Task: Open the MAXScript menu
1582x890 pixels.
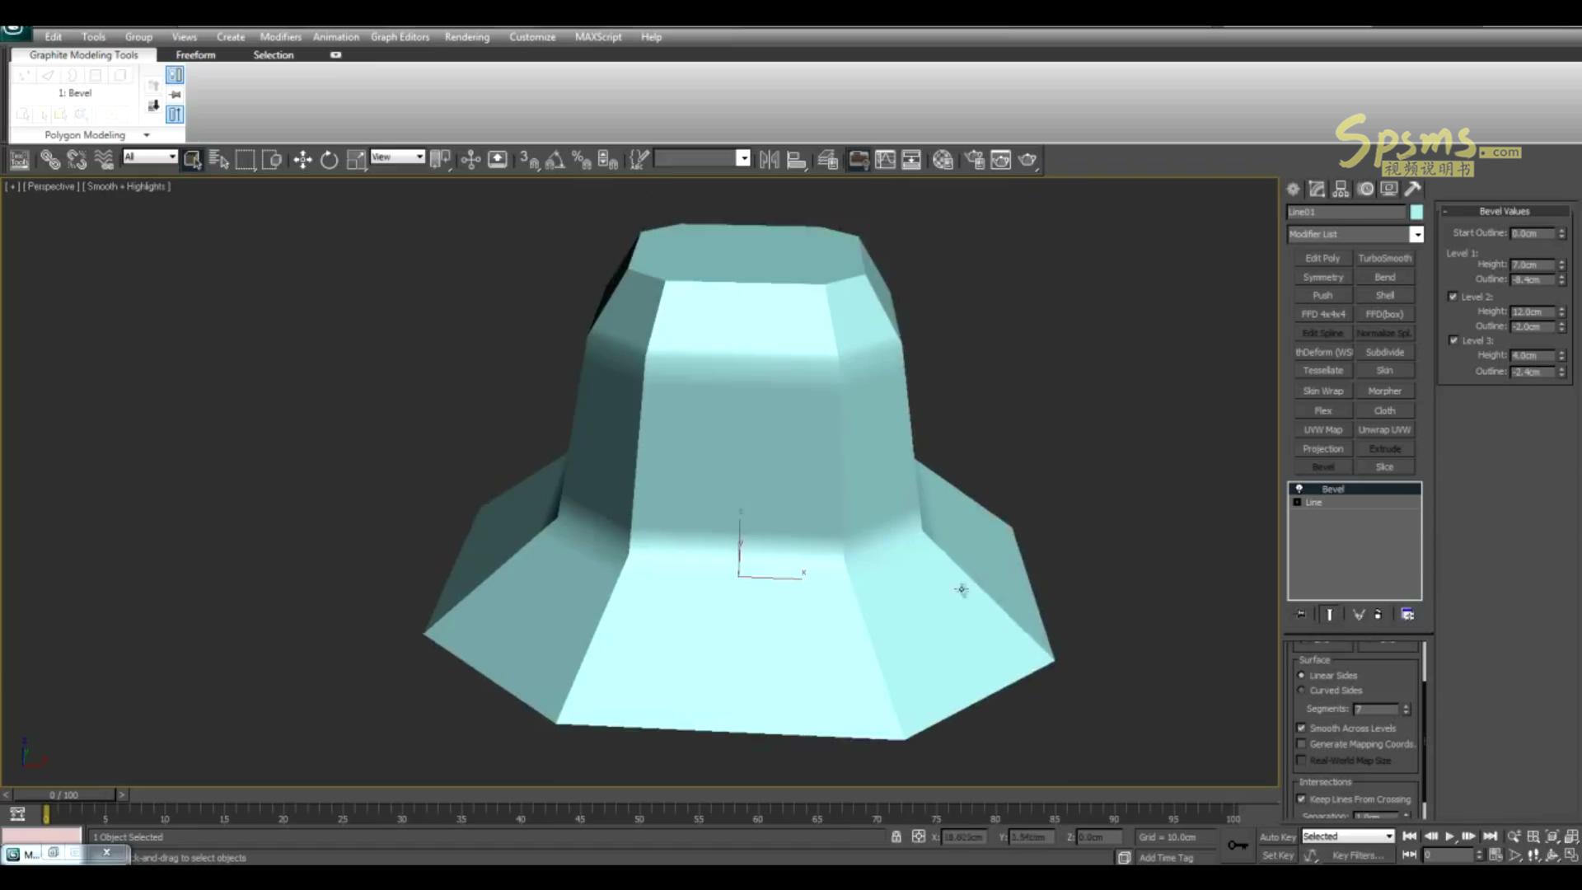Action: (x=598, y=37)
